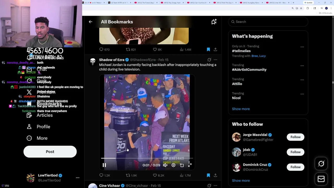Open More menu in sidebar
Image resolution: width=334 pixels, height=188 pixels.
coord(37,138)
